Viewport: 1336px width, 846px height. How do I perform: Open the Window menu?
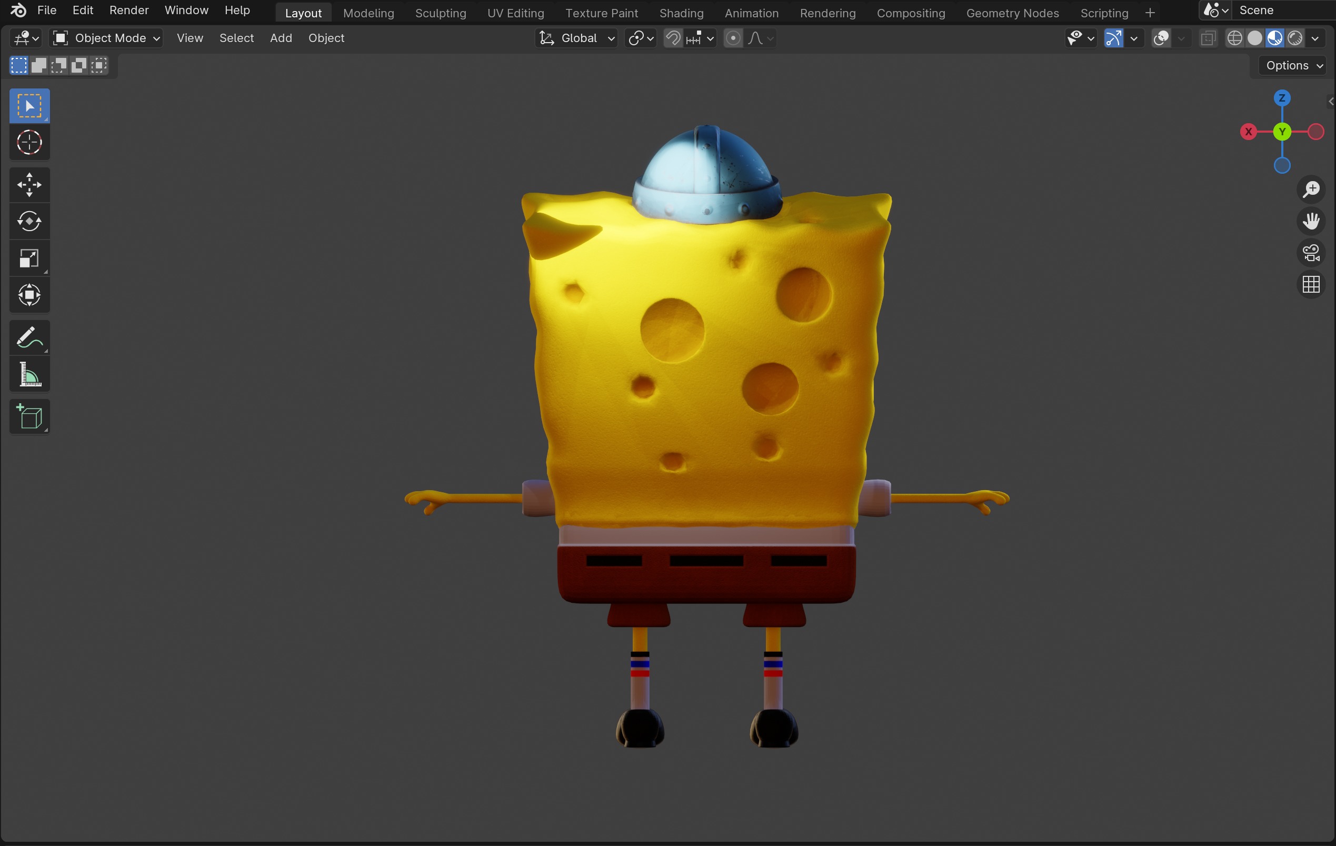(x=186, y=10)
